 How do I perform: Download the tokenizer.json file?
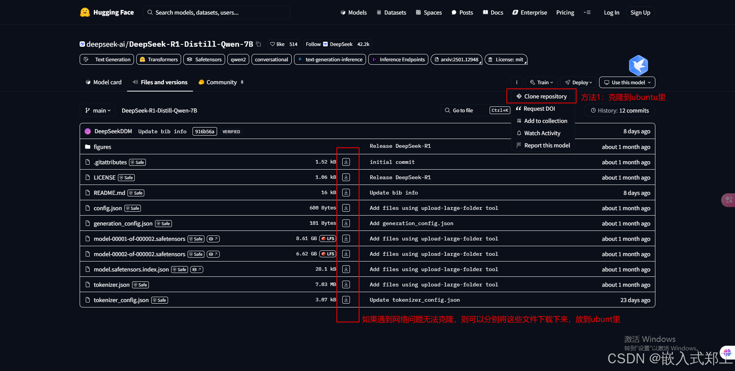click(346, 284)
